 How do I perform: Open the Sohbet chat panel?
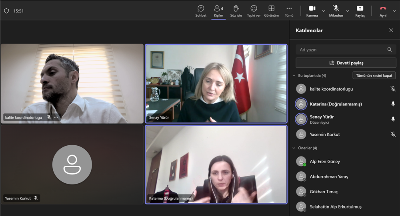[x=201, y=11]
